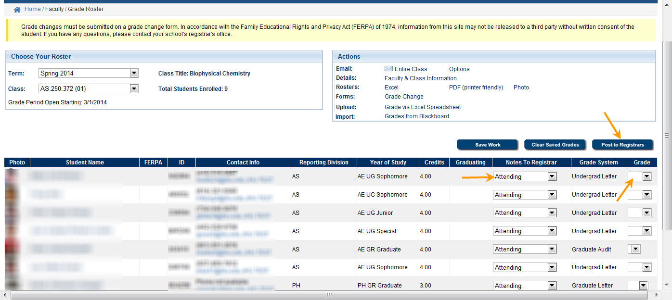
Task: Open Attending dropdown for PH GR Graduate row
Action: pyautogui.click(x=525, y=286)
